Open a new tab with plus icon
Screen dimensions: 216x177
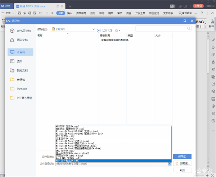70,6
